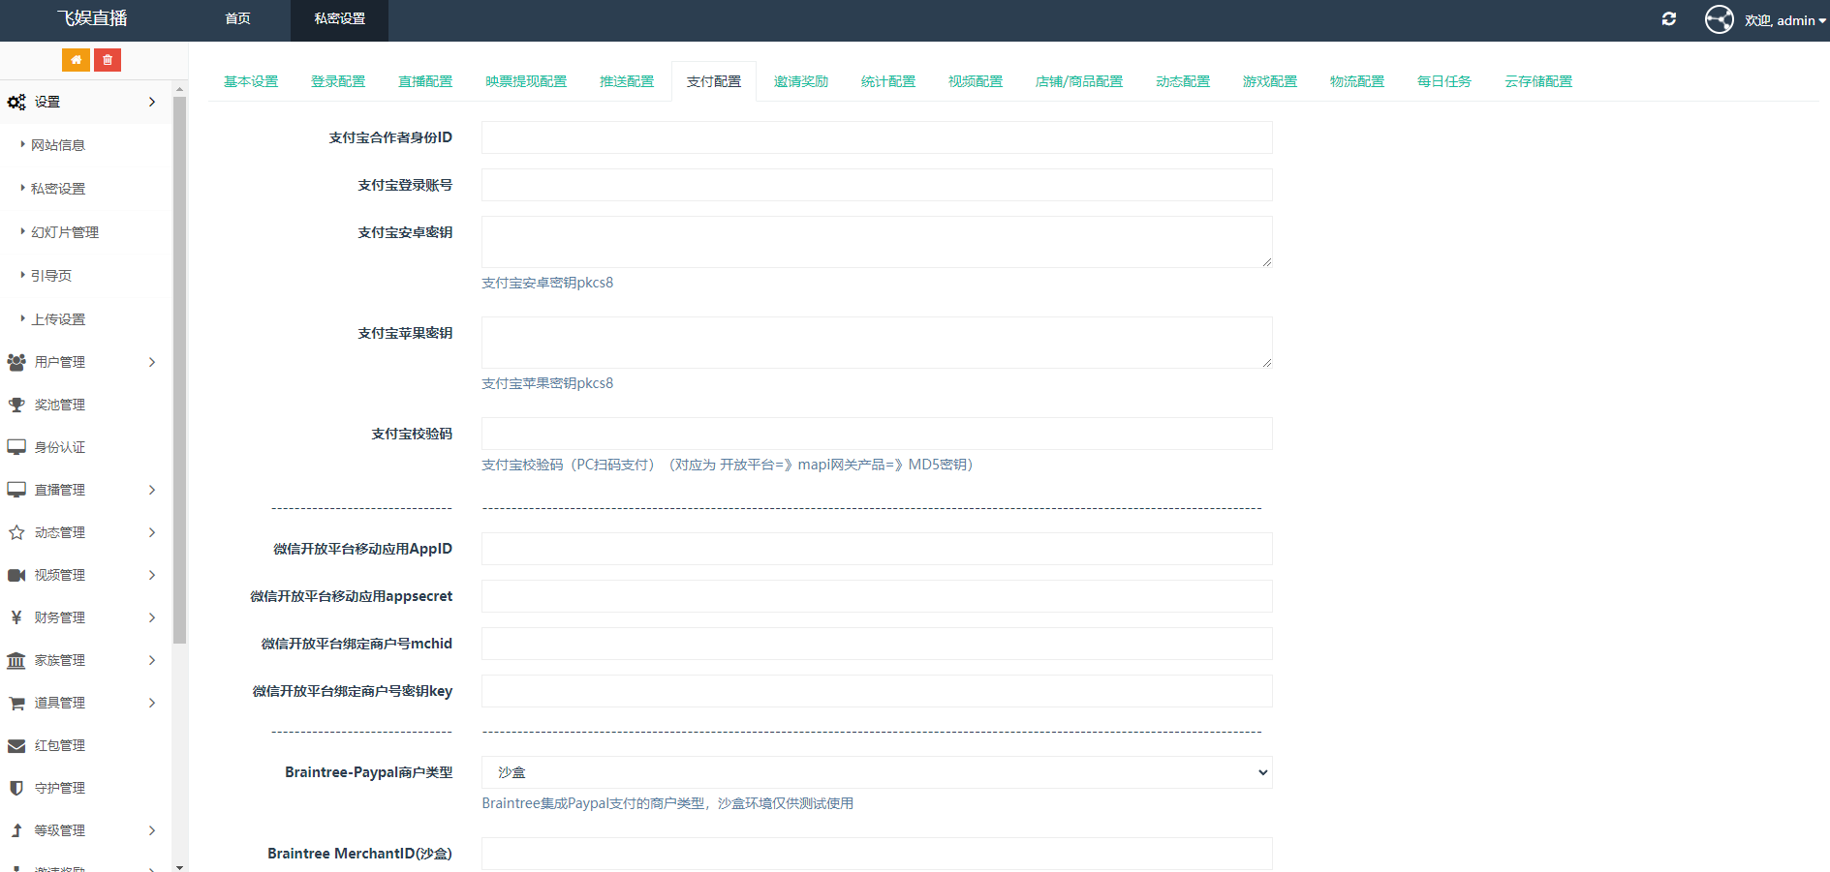Image resolution: width=1830 pixels, height=872 pixels.
Task: Select the 视频管理 camera icon
Action: point(16,574)
